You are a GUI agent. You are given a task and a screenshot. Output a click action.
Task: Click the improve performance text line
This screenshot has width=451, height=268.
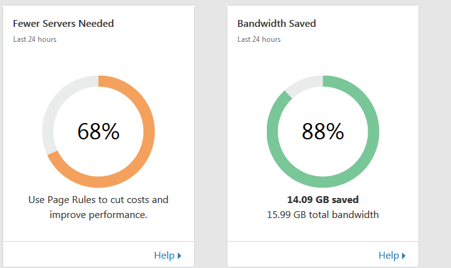point(98,214)
